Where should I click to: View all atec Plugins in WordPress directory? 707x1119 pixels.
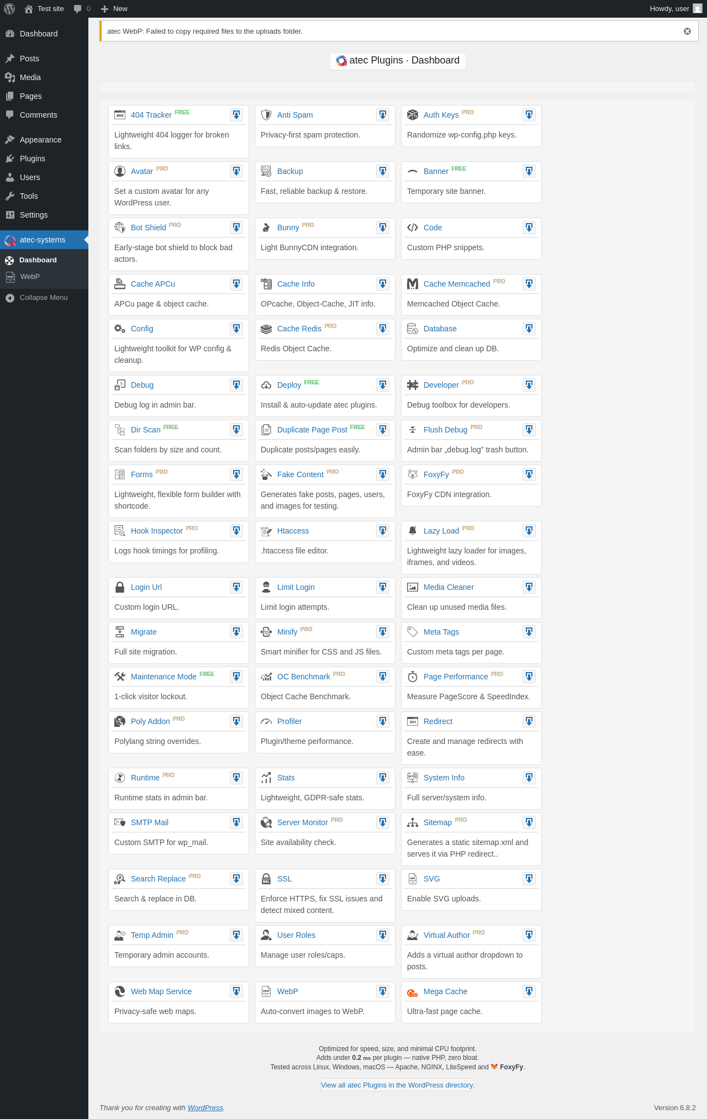click(x=398, y=1085)
